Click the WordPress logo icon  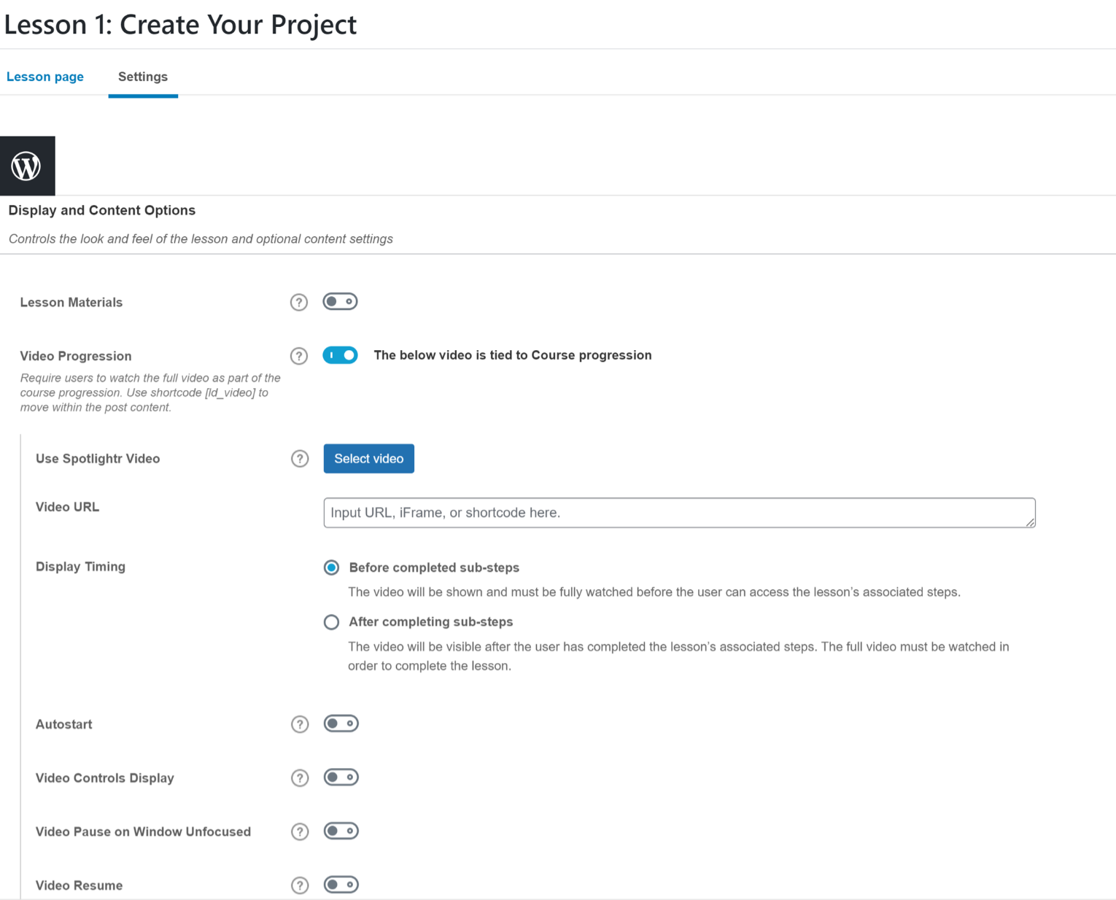[x=27, y=166]
